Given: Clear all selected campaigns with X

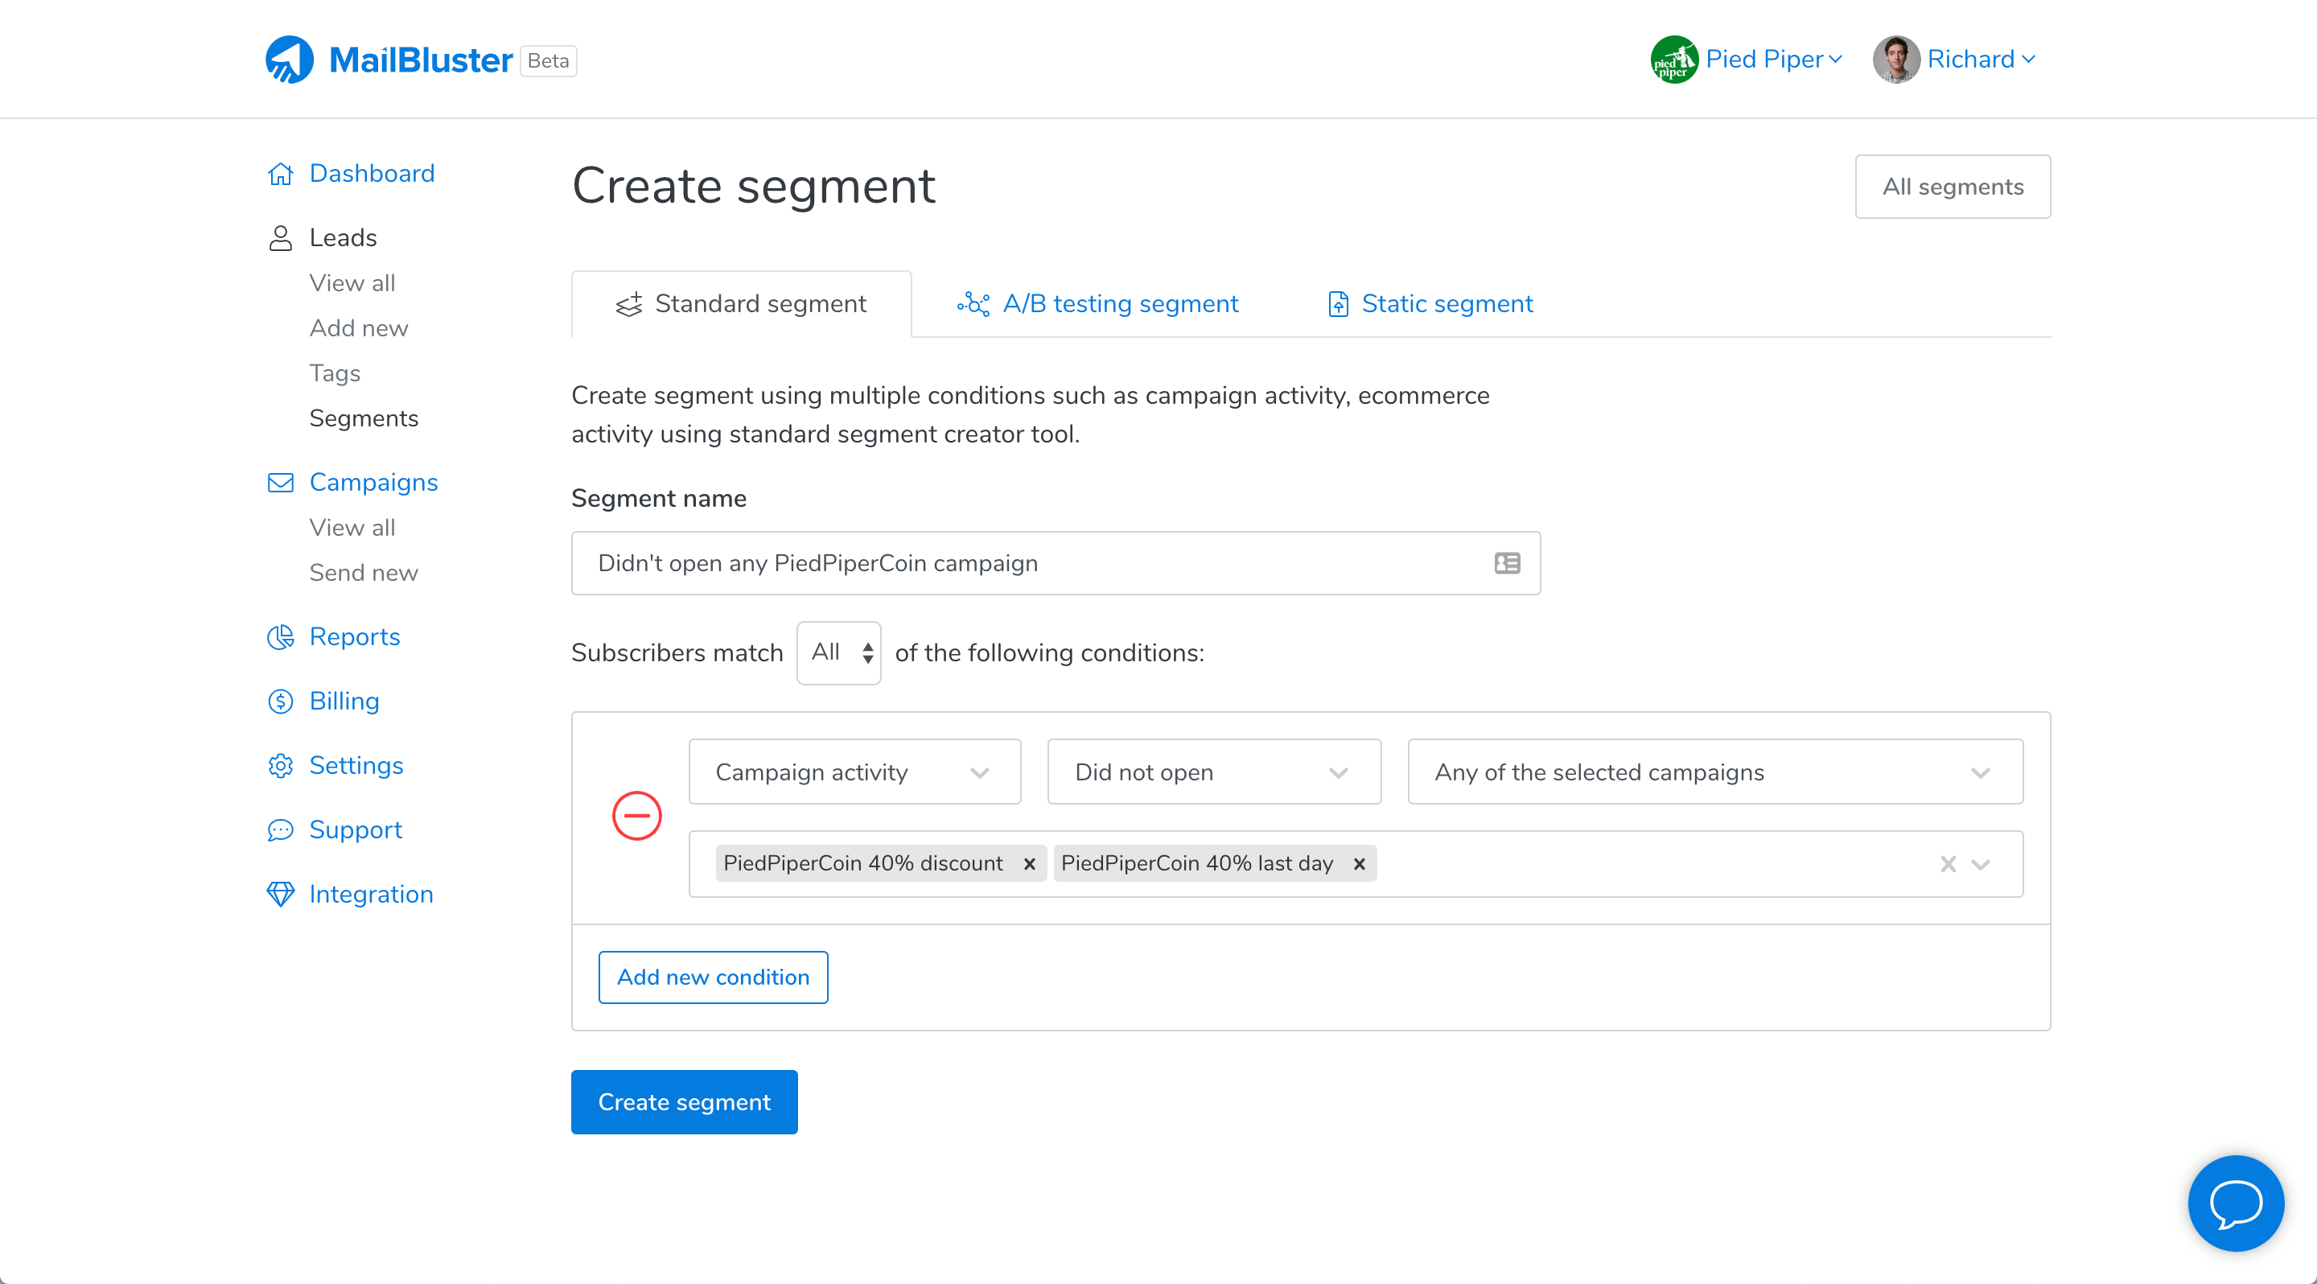Looking at the screenshot, I should (x=1947, y=864).
